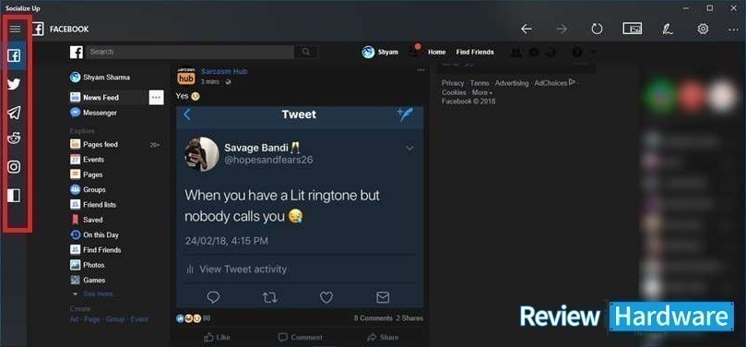Open the Shyam profile link in the header
Screen dimensions: 746x347
pos(380,52)
